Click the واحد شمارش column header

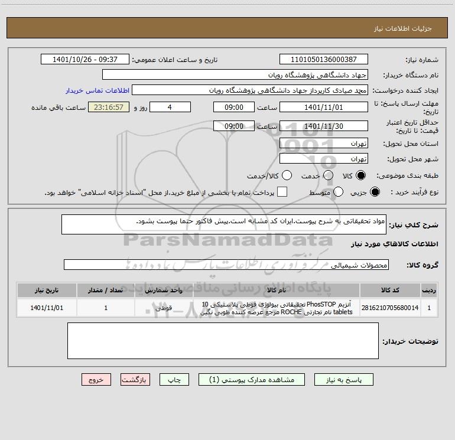point(164,290)
